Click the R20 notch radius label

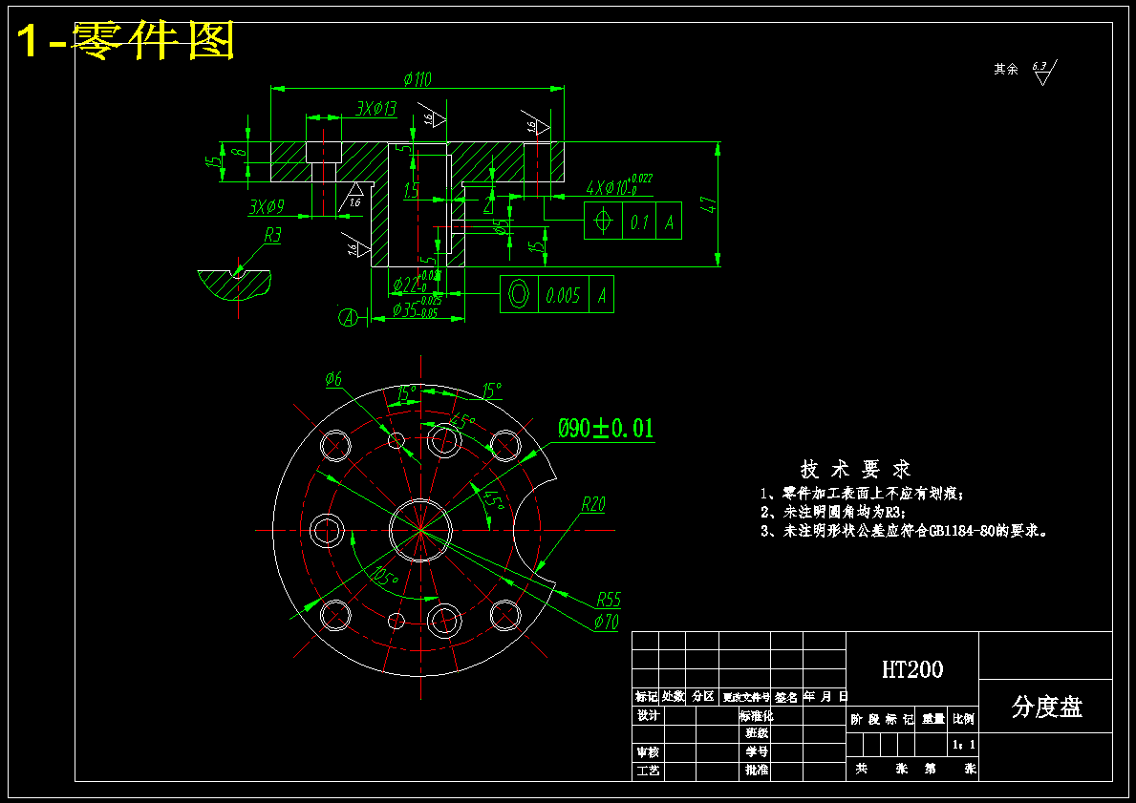tap(592, 504)
